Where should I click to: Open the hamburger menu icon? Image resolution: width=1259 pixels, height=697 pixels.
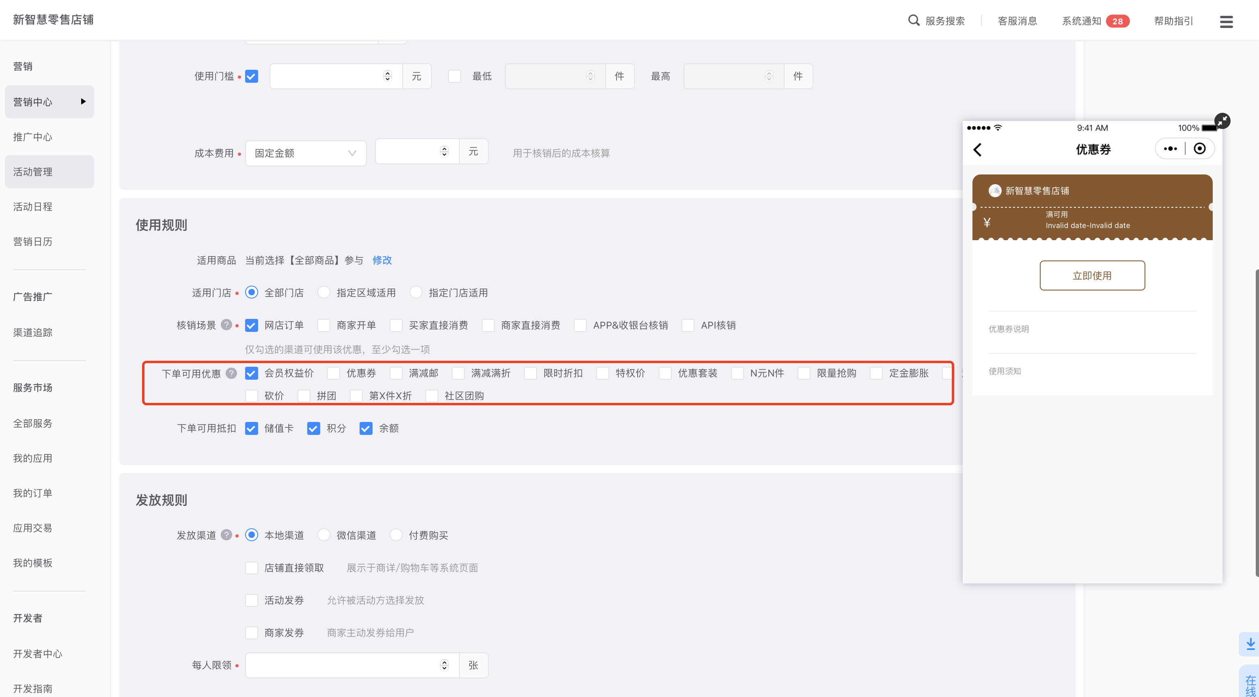tap(1226, 22)
